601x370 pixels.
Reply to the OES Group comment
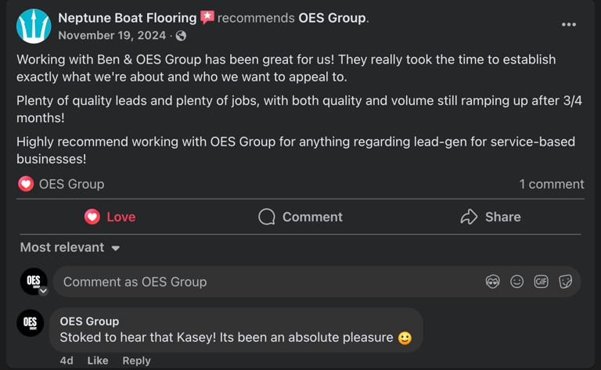[x=136, y=361]
